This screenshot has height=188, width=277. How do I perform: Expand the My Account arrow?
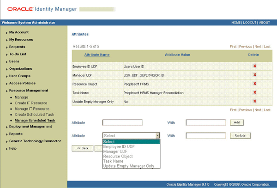coord(7,33)
